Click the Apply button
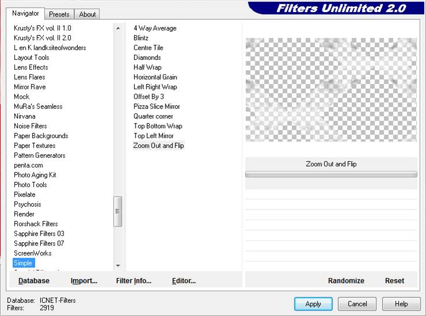This screenshot has height=316, width=426. pyautogui.click(x=313, y=304)
